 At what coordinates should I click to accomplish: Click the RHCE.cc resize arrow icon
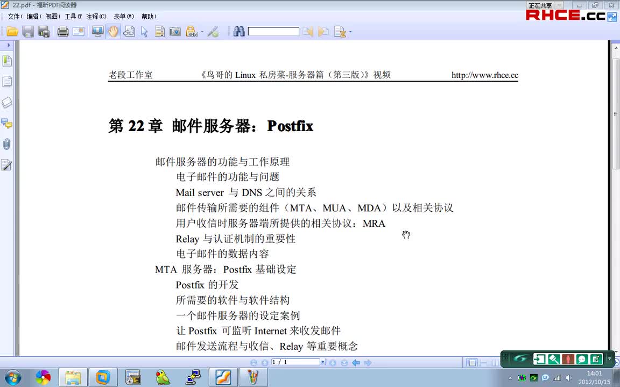[x=612, y=17]
